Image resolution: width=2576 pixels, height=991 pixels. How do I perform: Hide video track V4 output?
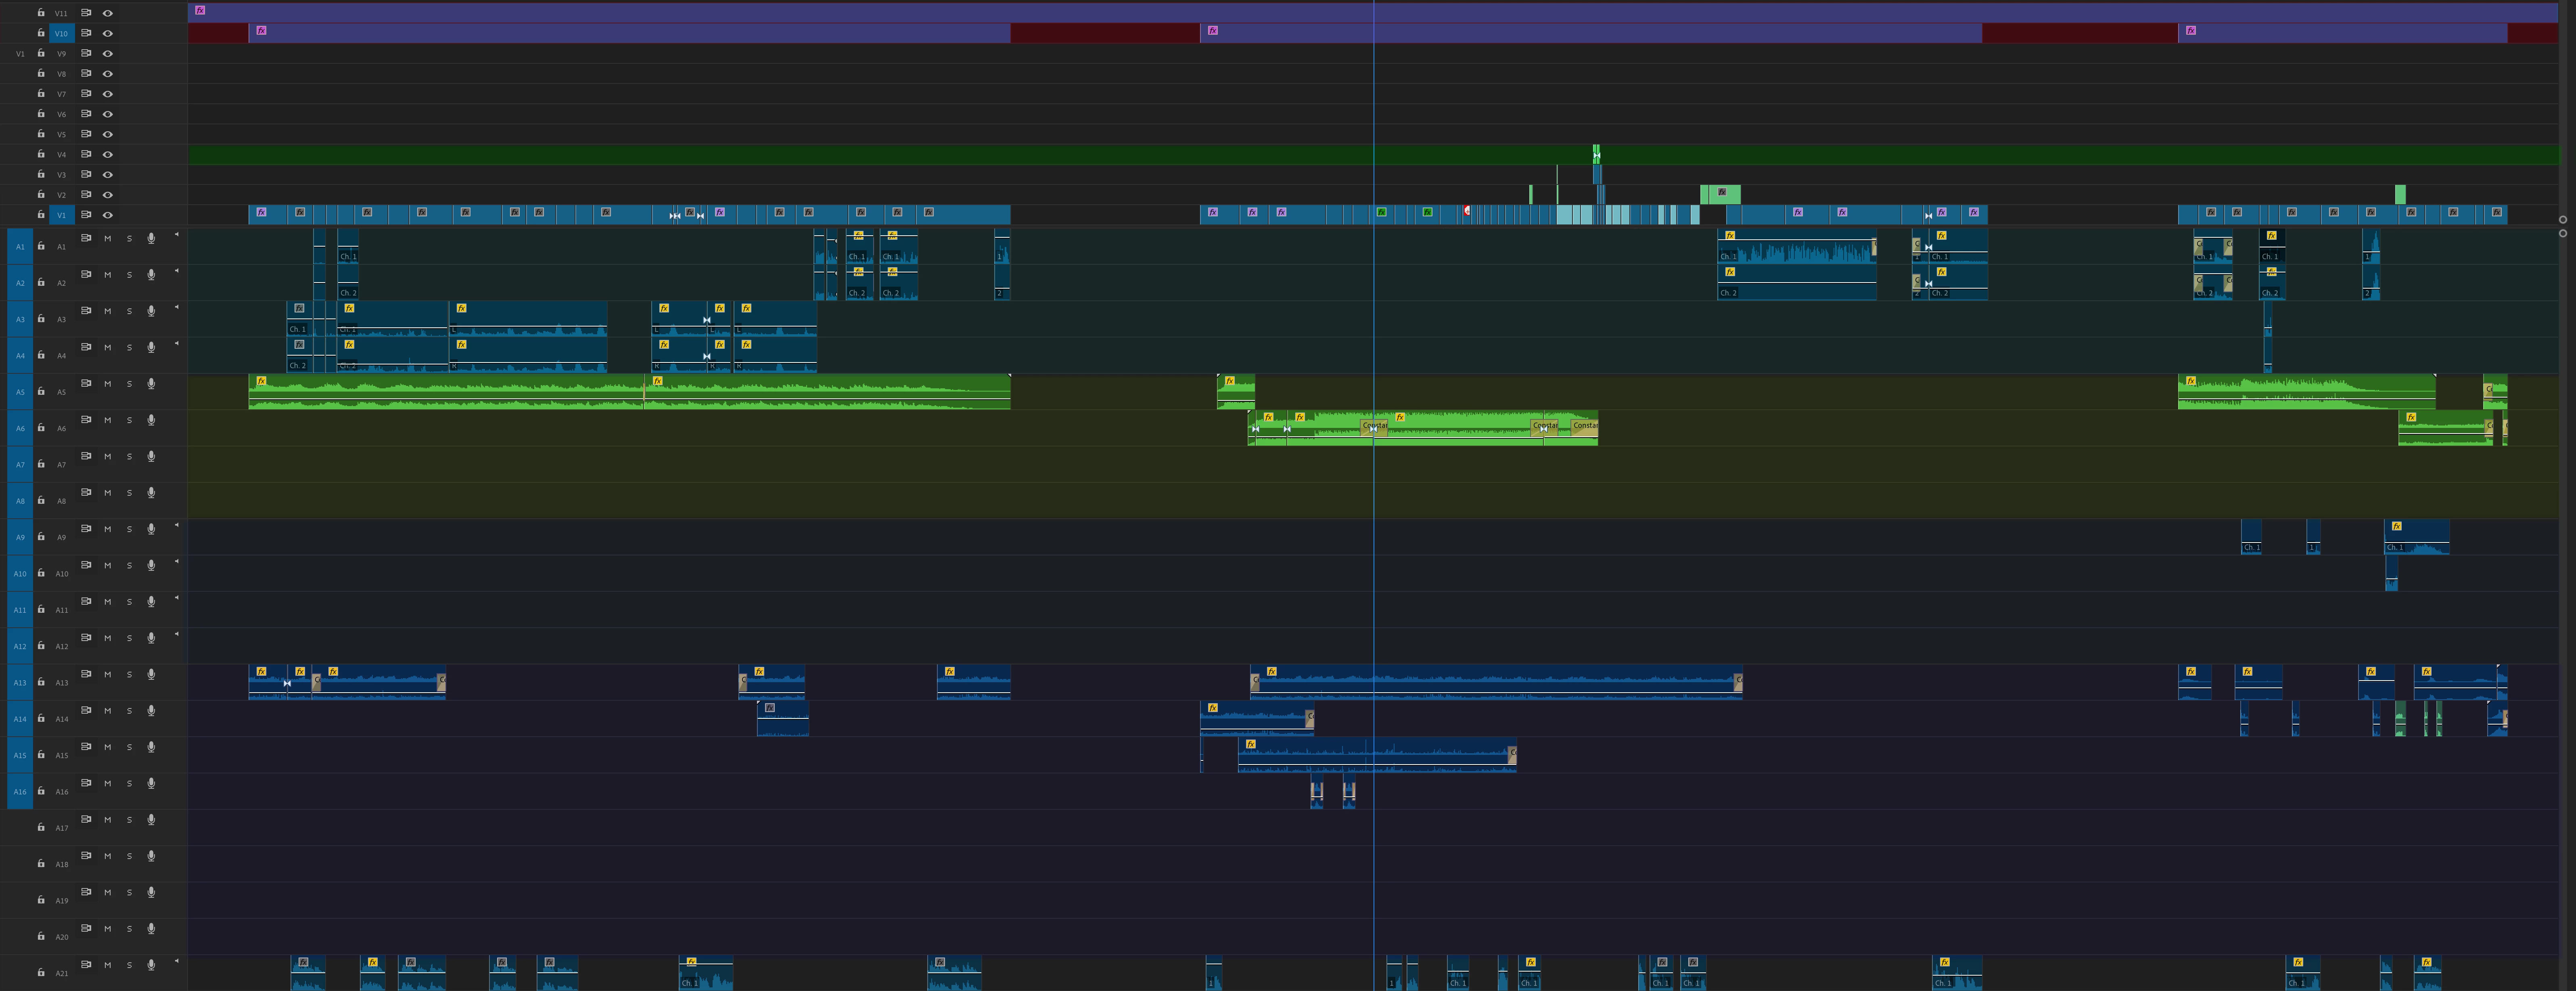pyautogui.click(x=108, y=154)
